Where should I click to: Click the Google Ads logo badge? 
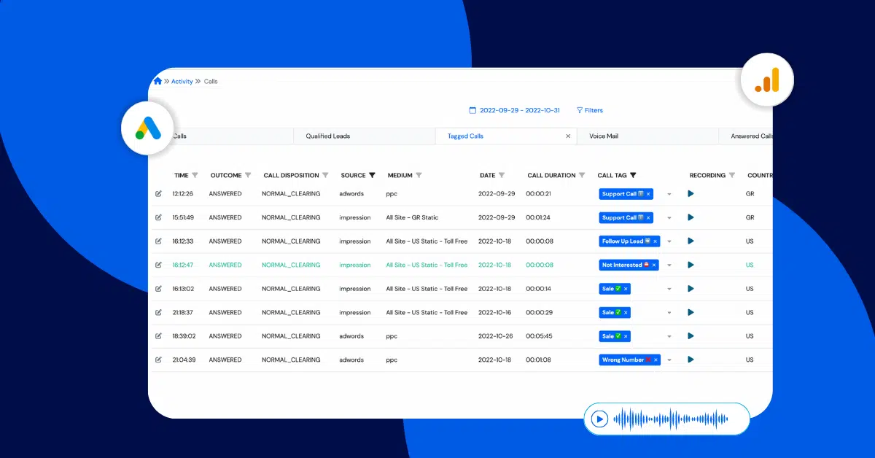(x=148, y=128)
